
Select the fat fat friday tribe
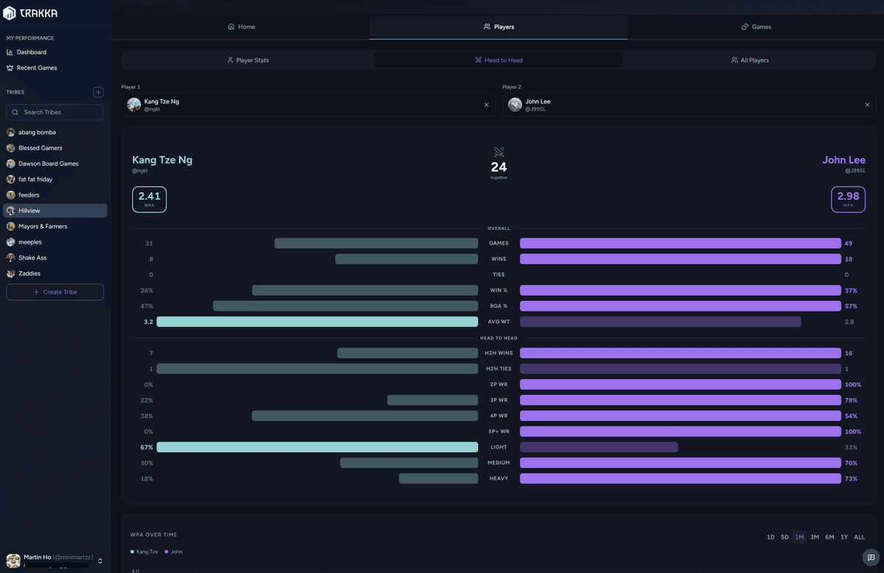55,179
